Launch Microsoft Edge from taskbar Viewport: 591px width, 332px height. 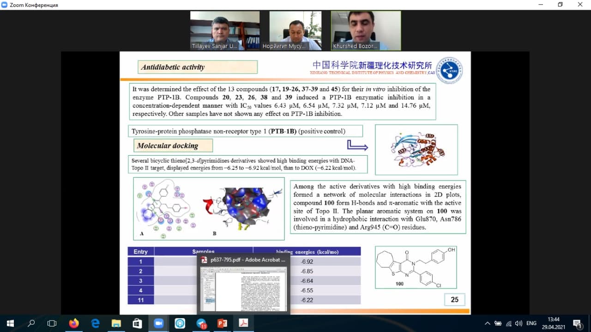(x=95, y=323)
